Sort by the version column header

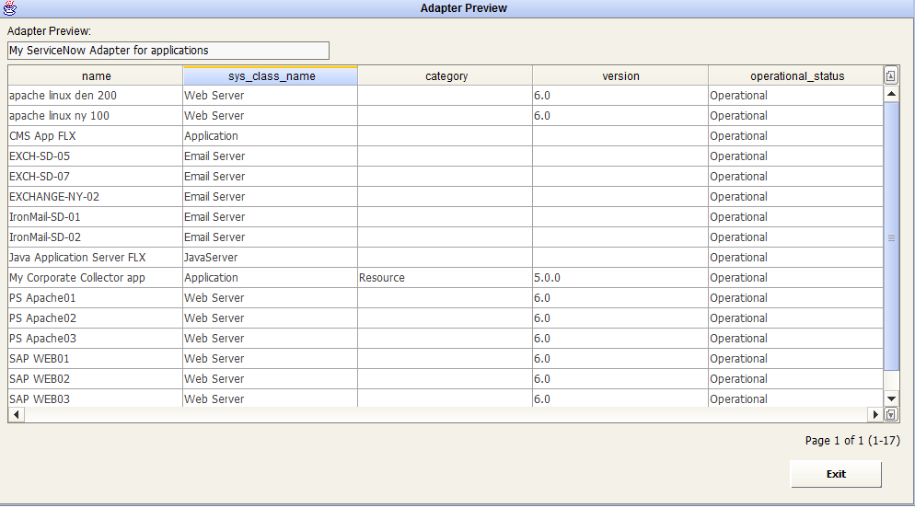(x=620, y=75)
